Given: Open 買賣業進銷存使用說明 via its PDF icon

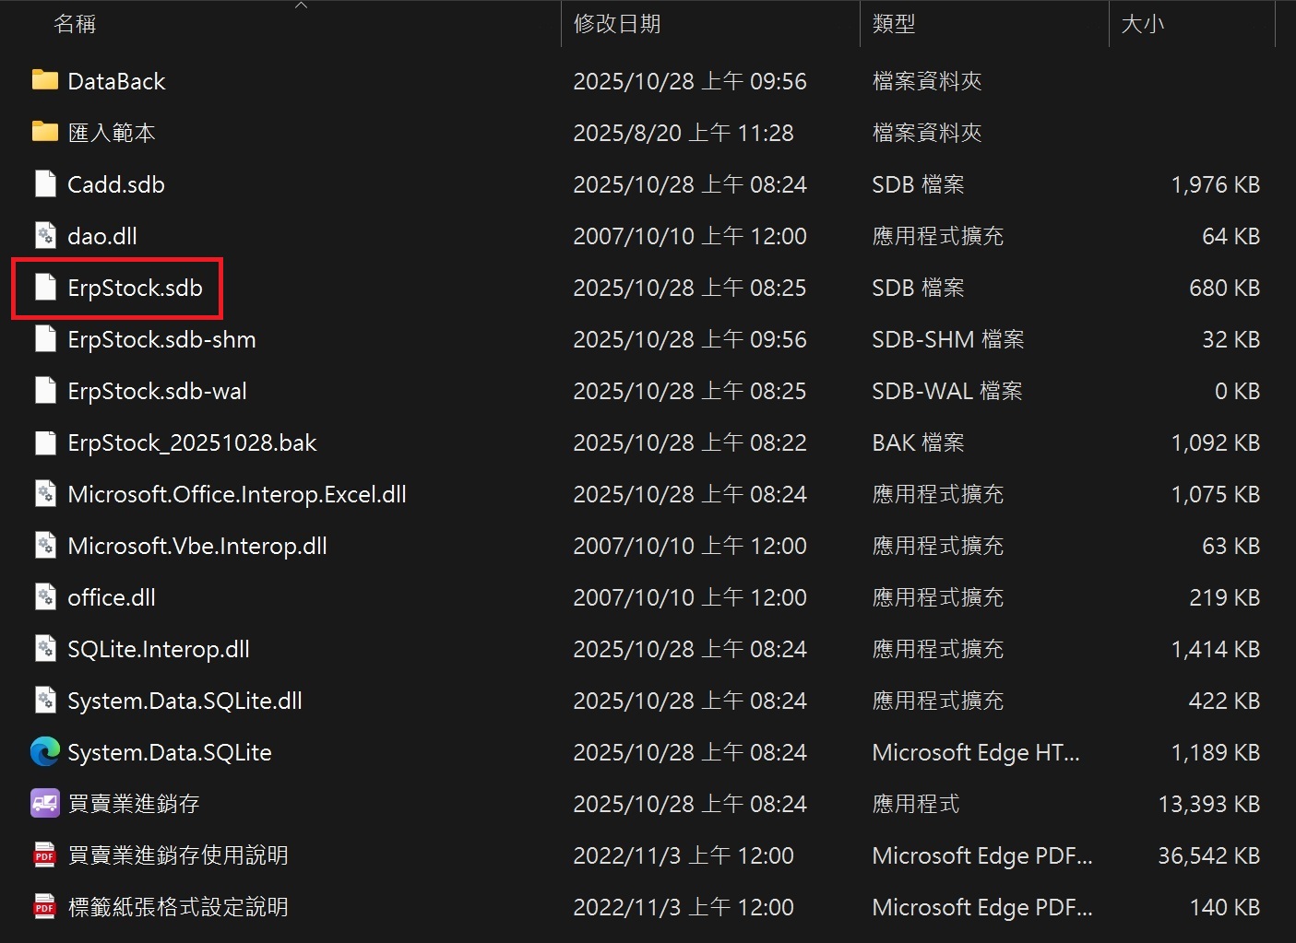Looking at the screenshot, I should pos(43,855).
